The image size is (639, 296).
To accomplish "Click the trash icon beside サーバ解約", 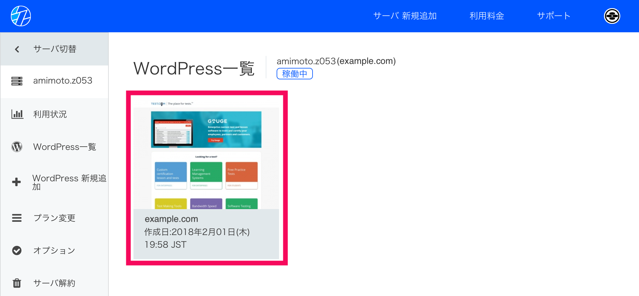I will click(x=17, y=283).
